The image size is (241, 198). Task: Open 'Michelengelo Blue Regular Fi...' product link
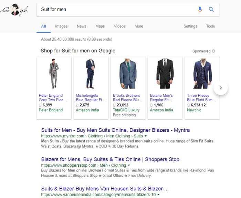tap(91, 97)
